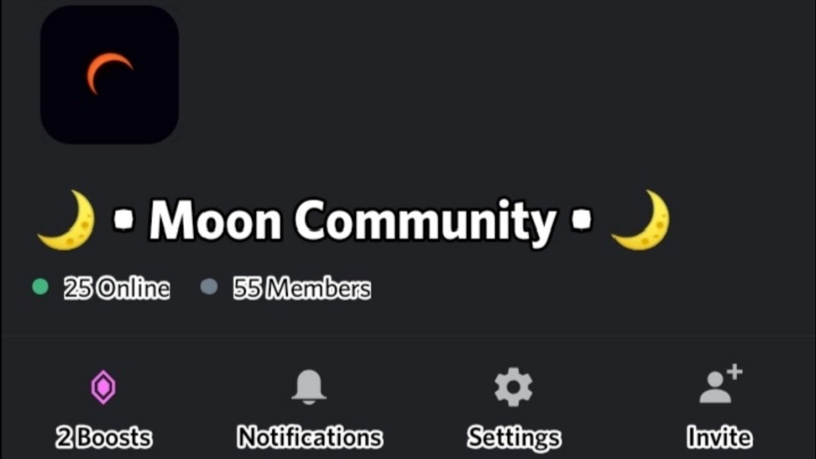The height and width of the screenshot is (459, 816).
Task: Select the Notifications label
Action: point(310,437)
